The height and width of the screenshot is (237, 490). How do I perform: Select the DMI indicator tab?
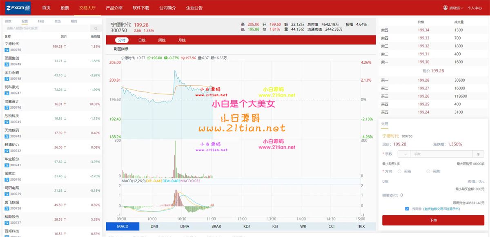154,226
